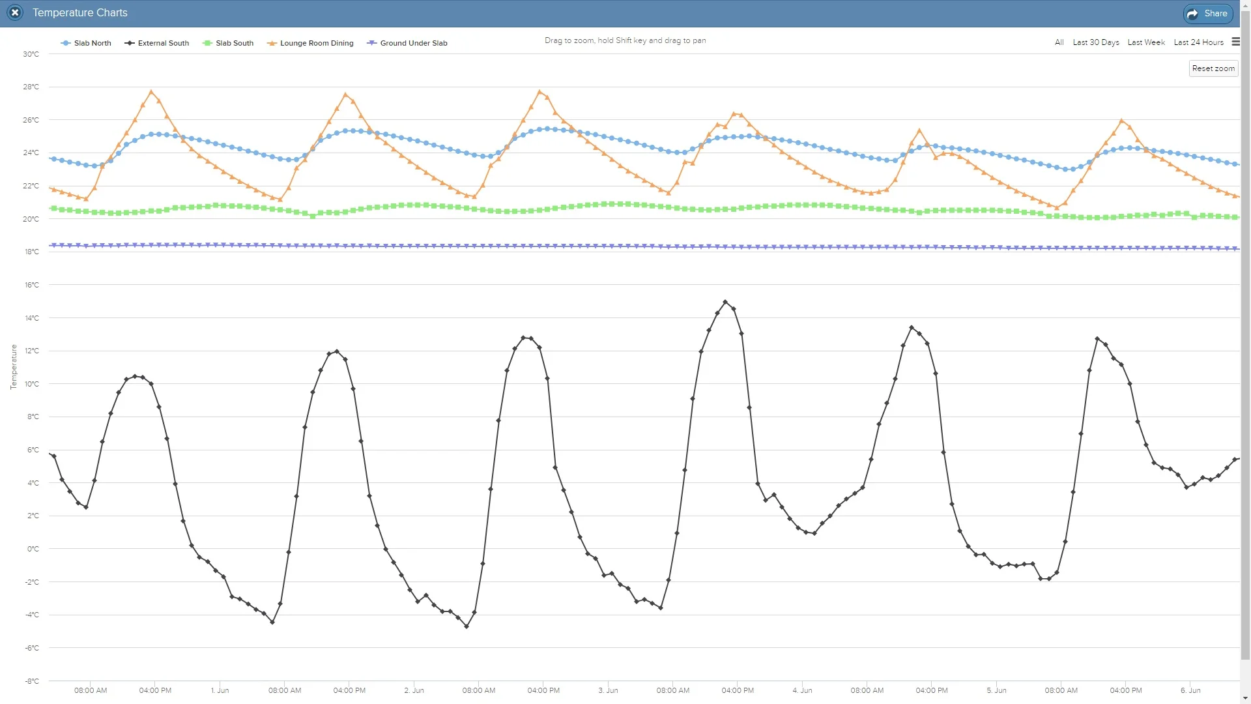Toggle the External South series in legend
The height and width of the screenshot is (704, 1251).
click(156, 43)
